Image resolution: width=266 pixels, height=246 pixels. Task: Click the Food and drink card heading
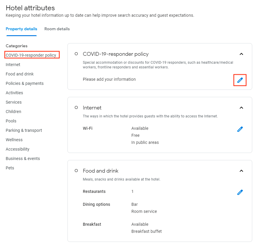point(100,171)
